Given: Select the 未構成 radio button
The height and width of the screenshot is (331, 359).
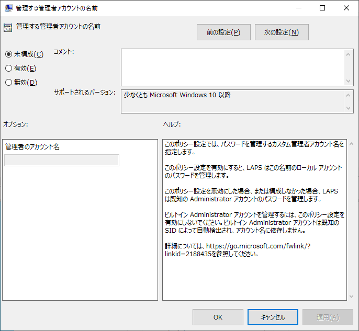Looking at the screenshot, I should (8, 54).
